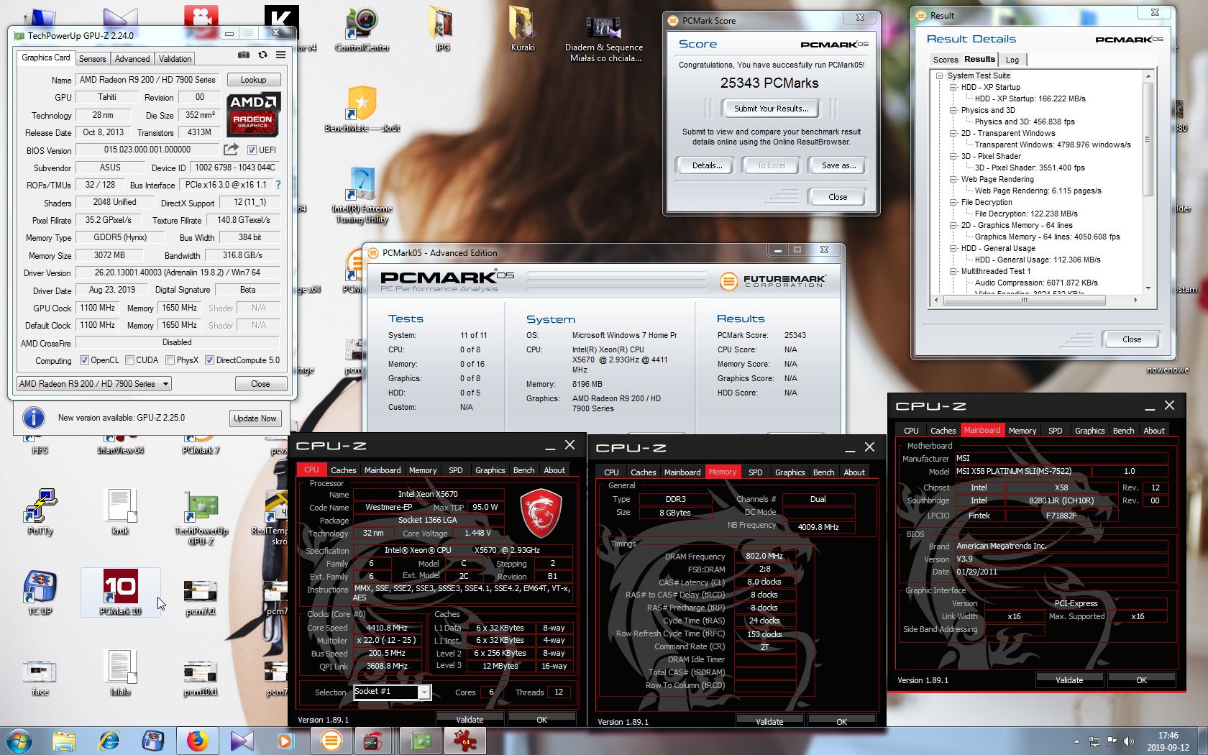Click Validate in CPU-Z Mainboard window
The image size is (1208, 755).
[1069, 679]
